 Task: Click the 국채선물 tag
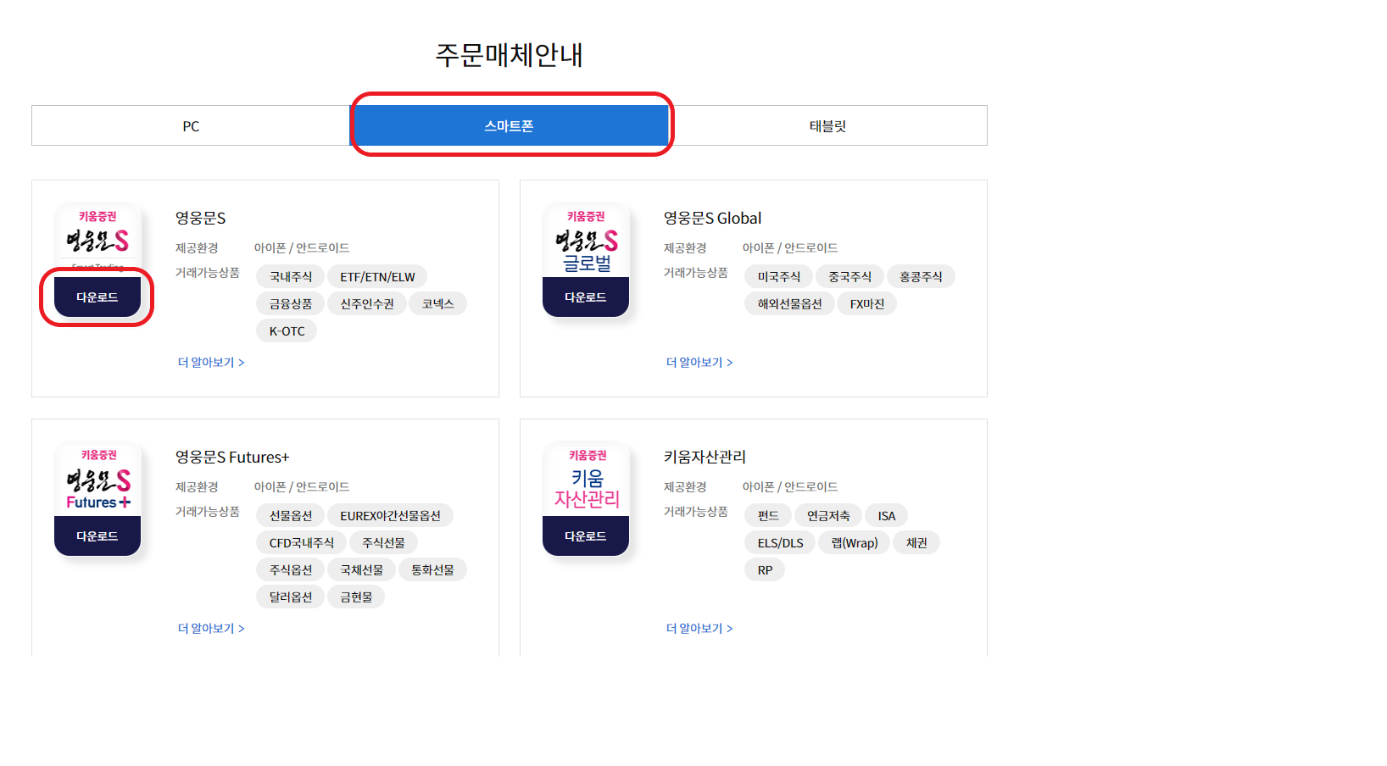click(x=362, y=569)
